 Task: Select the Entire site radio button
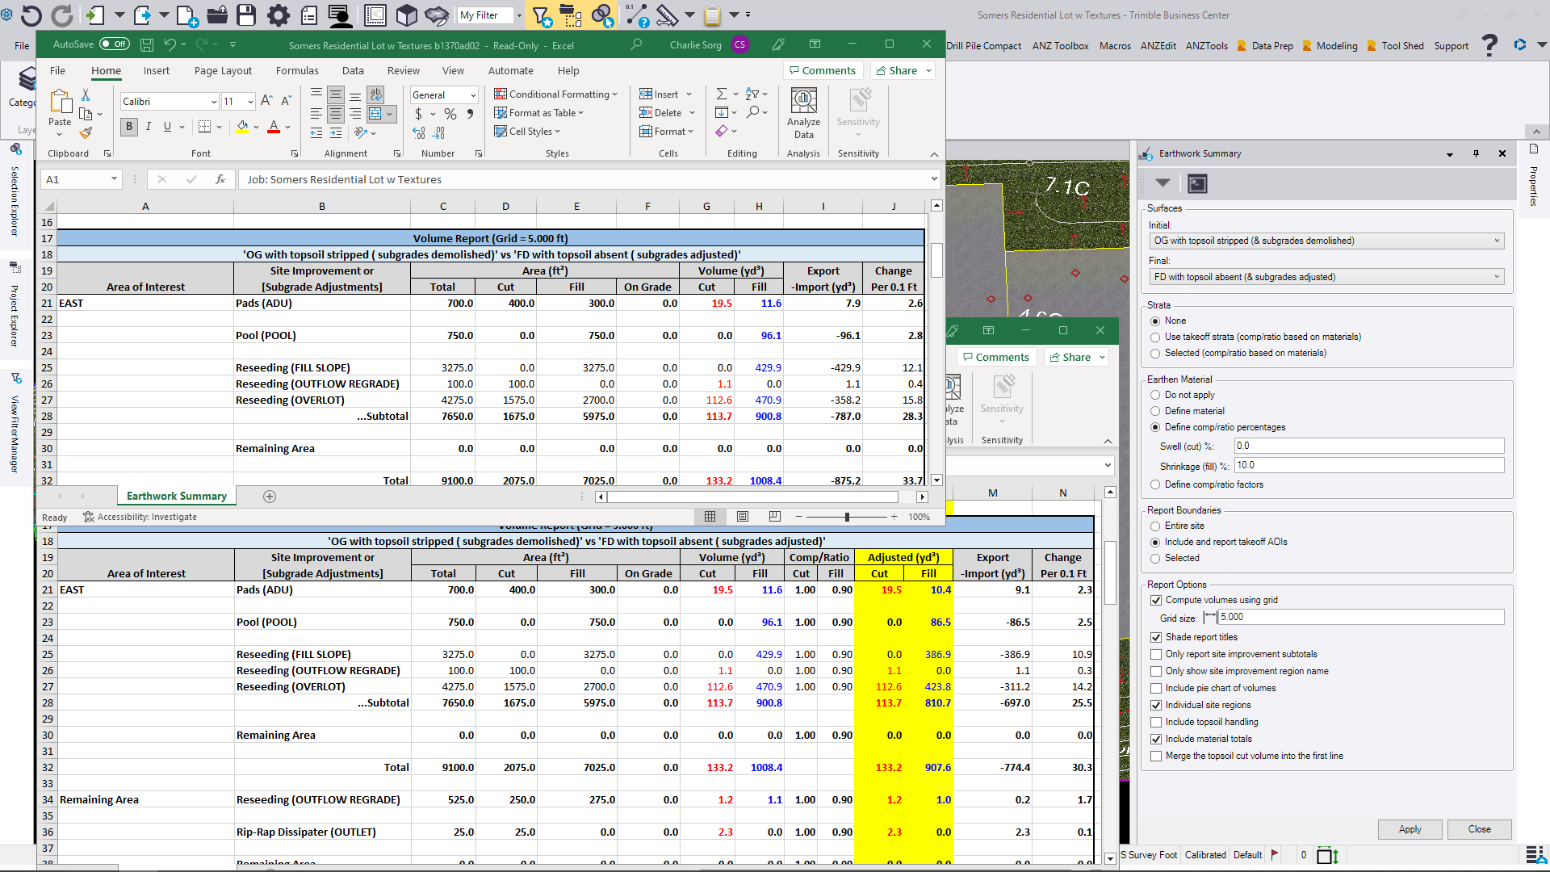pyautogui.click(x=1155, y=526)
